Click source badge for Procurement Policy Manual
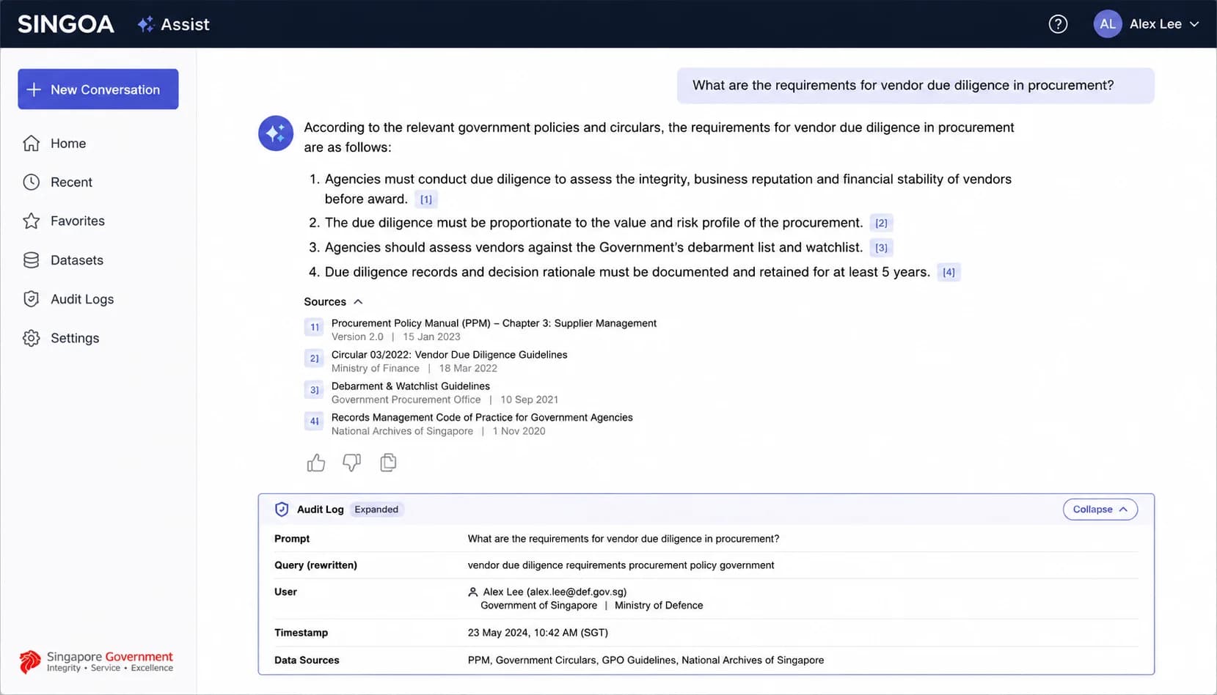 click(314, 327)
